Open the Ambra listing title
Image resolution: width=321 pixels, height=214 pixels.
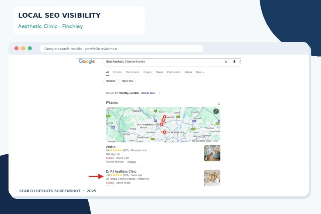point(111,147)
